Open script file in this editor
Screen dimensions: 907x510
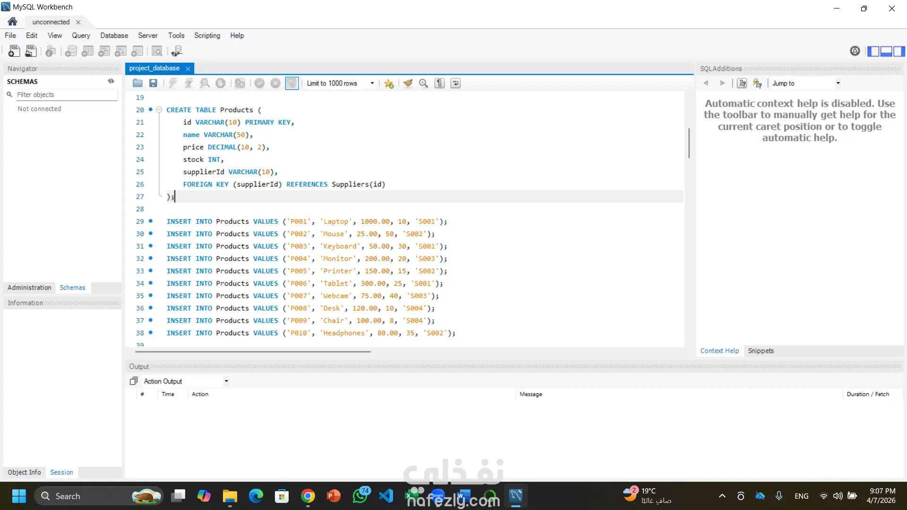tap(137, 84)
